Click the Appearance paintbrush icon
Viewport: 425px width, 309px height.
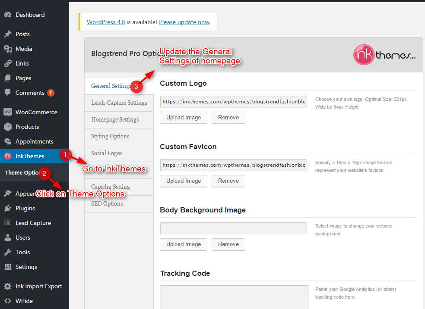pyautogui.click(x=8, y=194)
